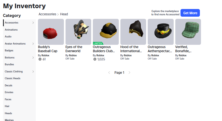This screenshot has width=222, height=121.
Task: Click Off Sale under Verified, Bonafide
Action: (180, 59)
